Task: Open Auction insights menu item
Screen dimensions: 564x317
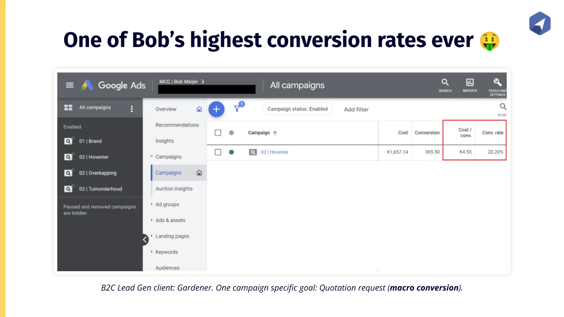Action: (x=174, y=188)
